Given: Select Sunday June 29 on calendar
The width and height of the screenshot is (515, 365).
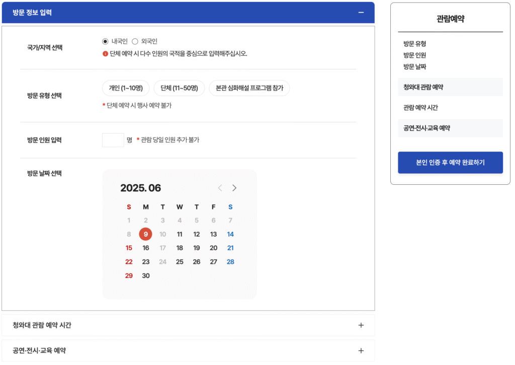Looking at the screenshot, I should [x=129, y=275].
